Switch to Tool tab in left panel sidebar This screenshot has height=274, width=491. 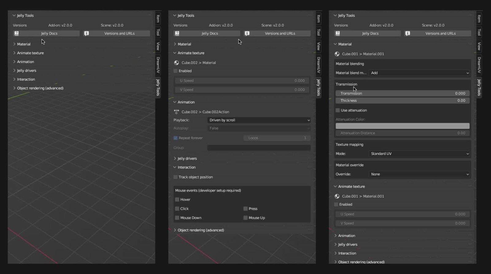point(158,32)
